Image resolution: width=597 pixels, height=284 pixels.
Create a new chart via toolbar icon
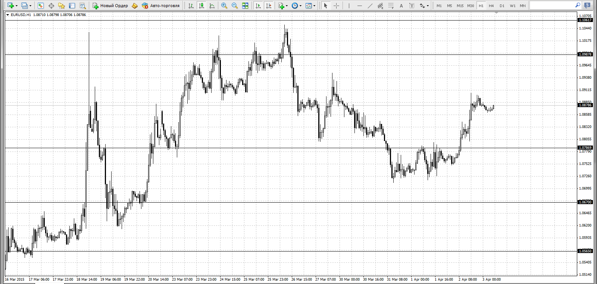click(10, 6)
